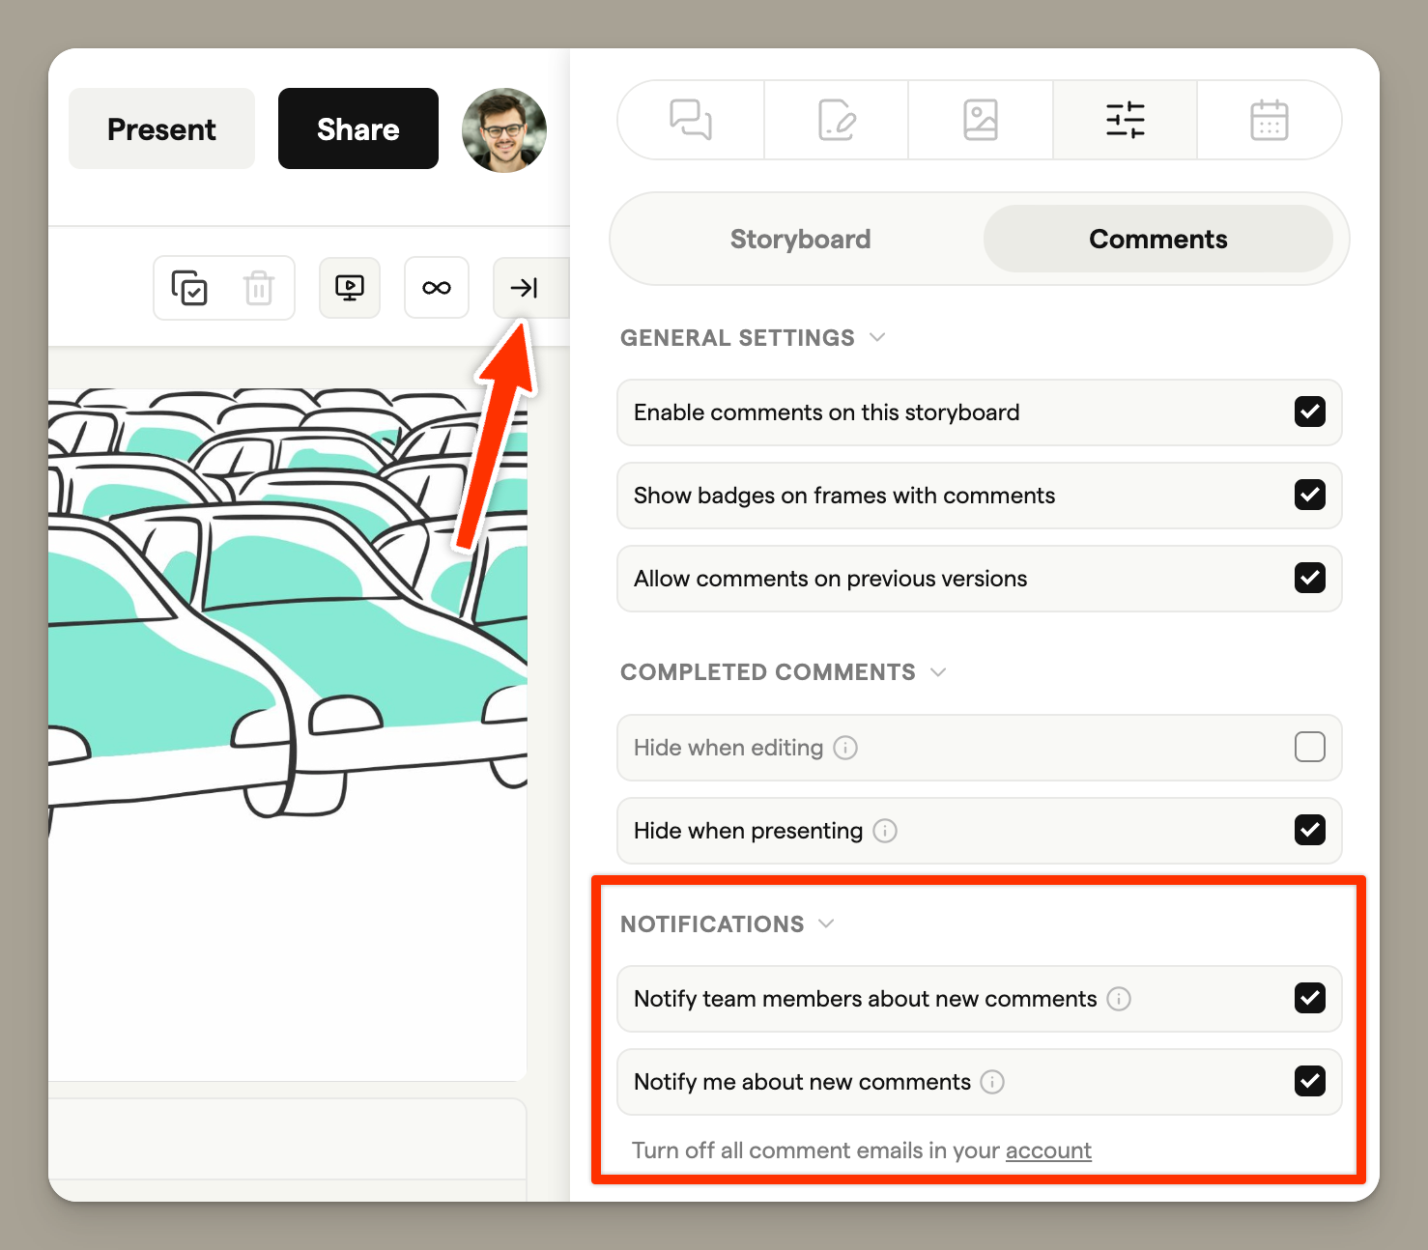Collapse the sidebar with arrow-to-bar icon
The image size is (1428, 1250).
coord(525,288)
